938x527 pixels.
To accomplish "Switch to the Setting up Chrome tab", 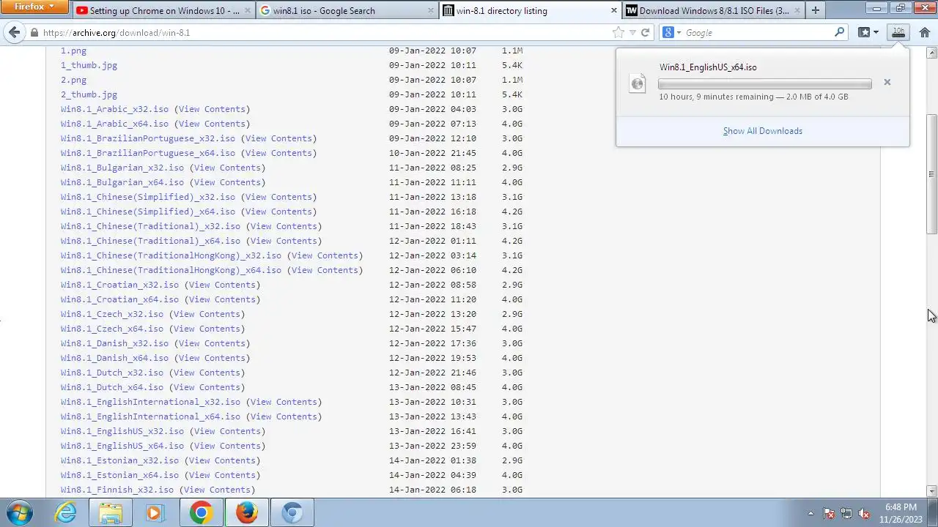I will (164, 10).
